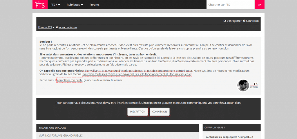Screen dimensions: 297x139
Task: Expand the Rubriques dropdown menu
Action: point(75,5)
